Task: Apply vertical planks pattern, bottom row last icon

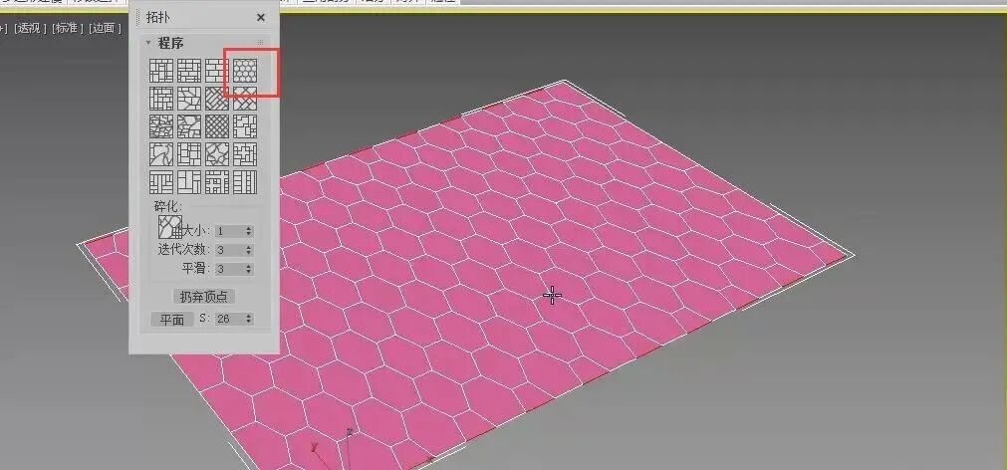Action: pyautogui.click(x=245, y=182)
